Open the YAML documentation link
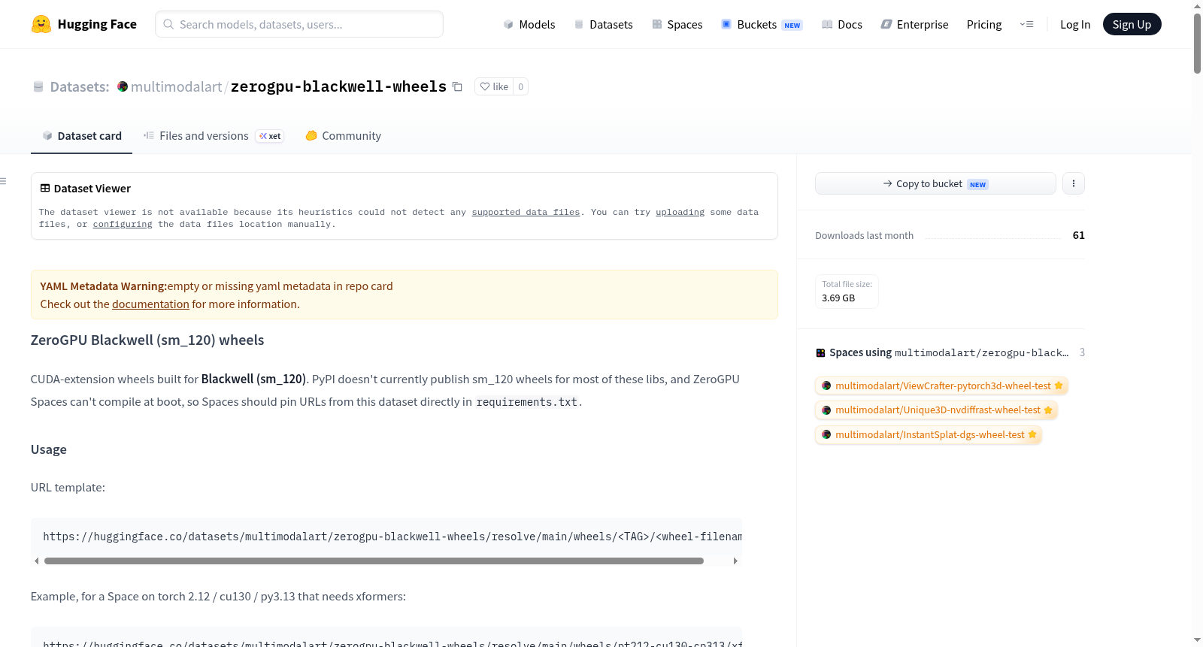 tap(150, 304)
